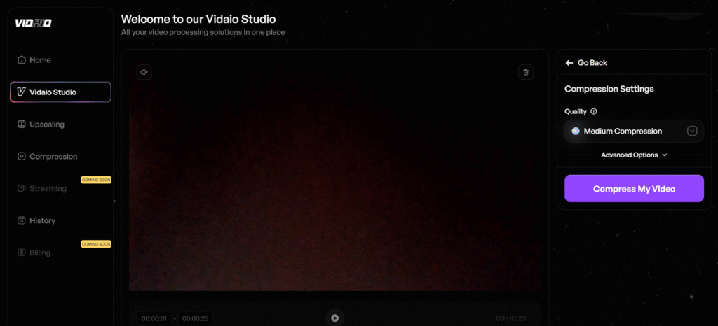Click the Go Back link
This screenshot has width=718, height=326.
[592, 63]
